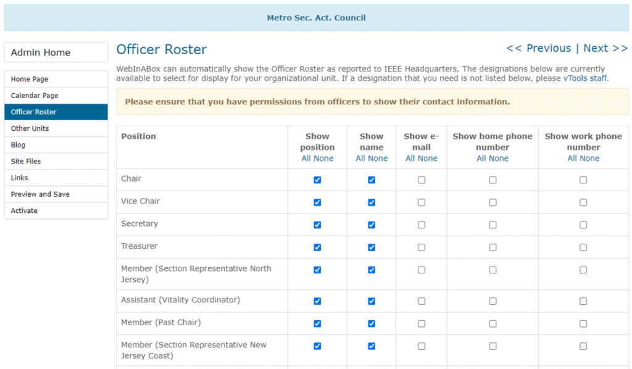
Task: Enable Show e-mail for Secretary
Action: click(421, 225)
